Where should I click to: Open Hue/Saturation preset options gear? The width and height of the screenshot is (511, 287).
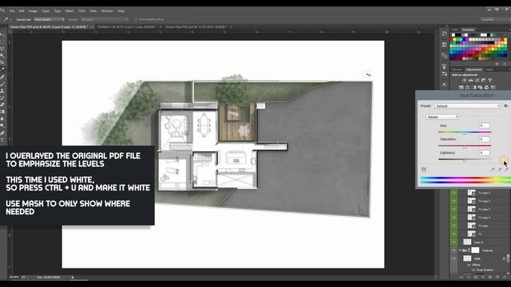(505, 106)
